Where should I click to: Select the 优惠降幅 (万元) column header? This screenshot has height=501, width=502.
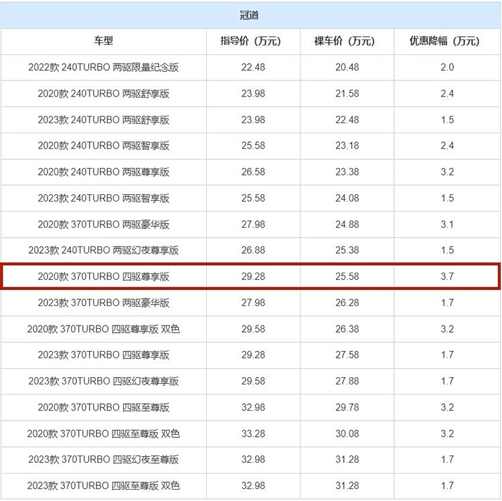click(447, 41)
